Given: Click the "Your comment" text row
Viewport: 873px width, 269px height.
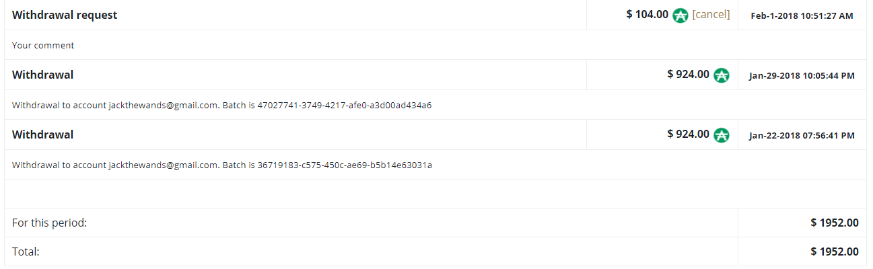Looking at the screenshot, I should (x=43, y=46).
